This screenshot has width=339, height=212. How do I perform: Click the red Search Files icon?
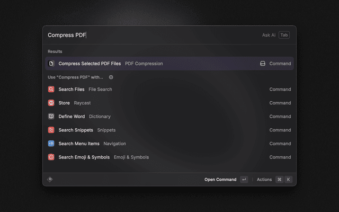[51, 90]
